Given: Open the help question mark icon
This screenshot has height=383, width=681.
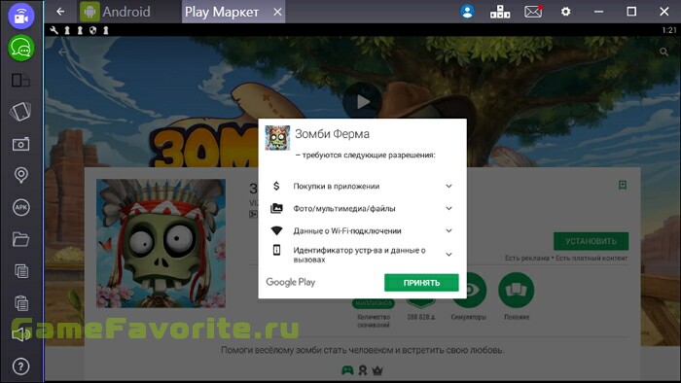Looking at the screenshot, I should pos(20,366).
